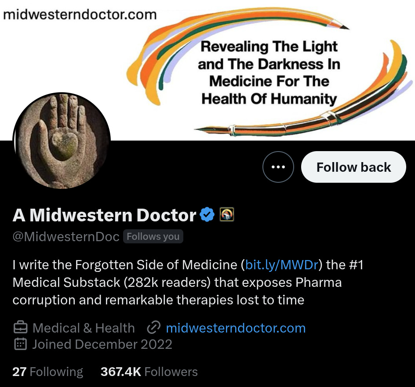Click the blue verified checkmark badge
415x387 pixels.
pos(207,214)
